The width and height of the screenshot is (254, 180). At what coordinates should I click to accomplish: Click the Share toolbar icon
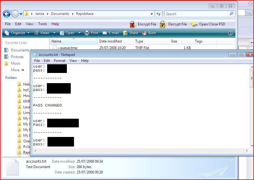[x=125, y=33]
